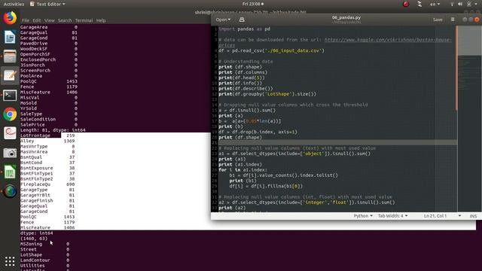Screen dimensions: 482x271
Task: Click 'SalePrice' in terminal output
Action: click(x=32, y=125)
